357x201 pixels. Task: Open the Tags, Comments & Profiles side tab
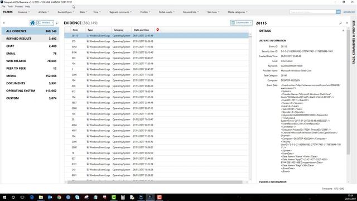coord(354,42)
